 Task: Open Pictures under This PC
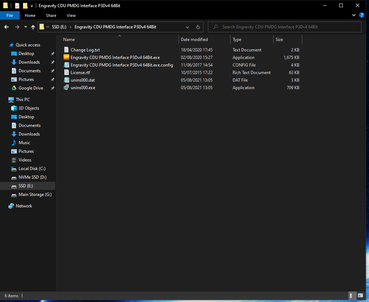click(26, 151)
